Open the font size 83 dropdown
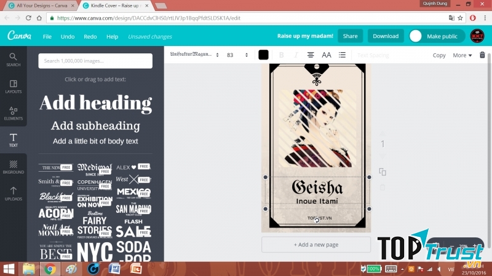 tap(237, 55)
